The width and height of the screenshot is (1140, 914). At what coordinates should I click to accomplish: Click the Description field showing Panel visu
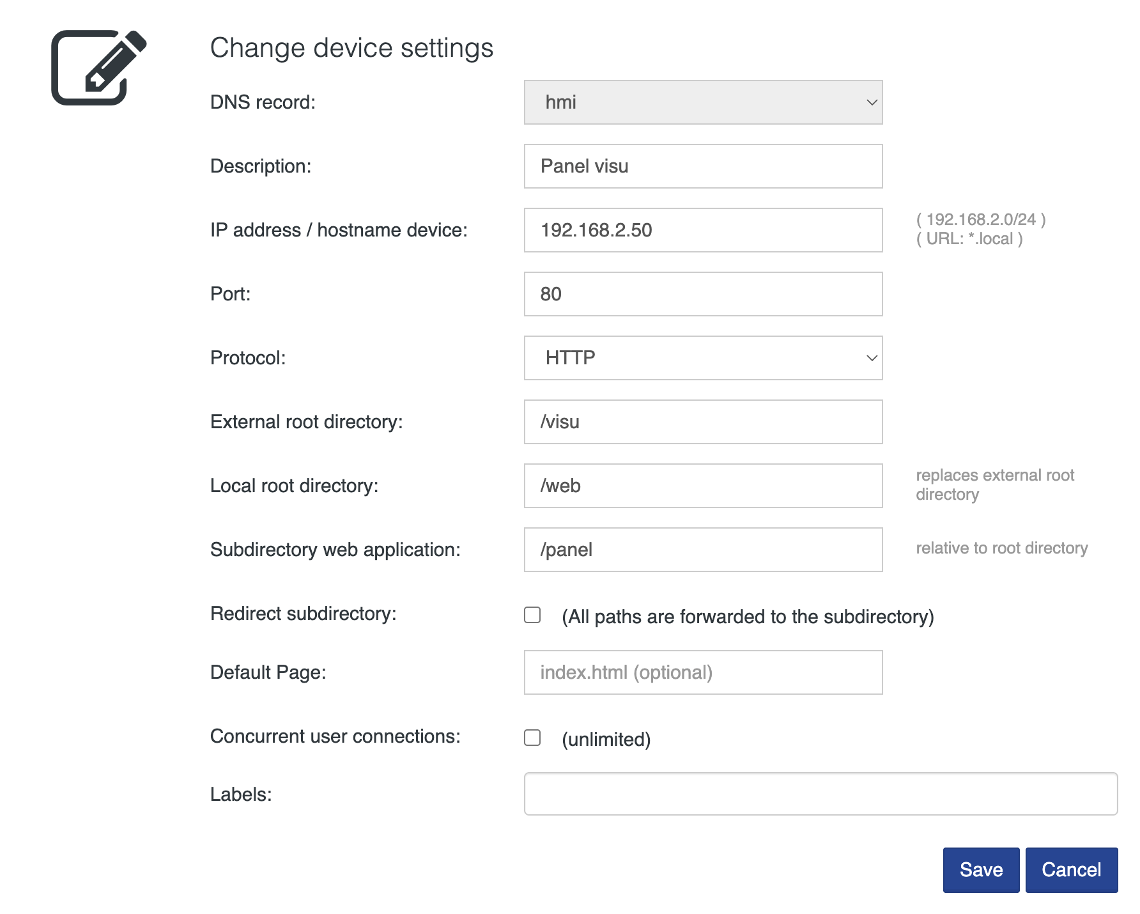coord(703,166)
